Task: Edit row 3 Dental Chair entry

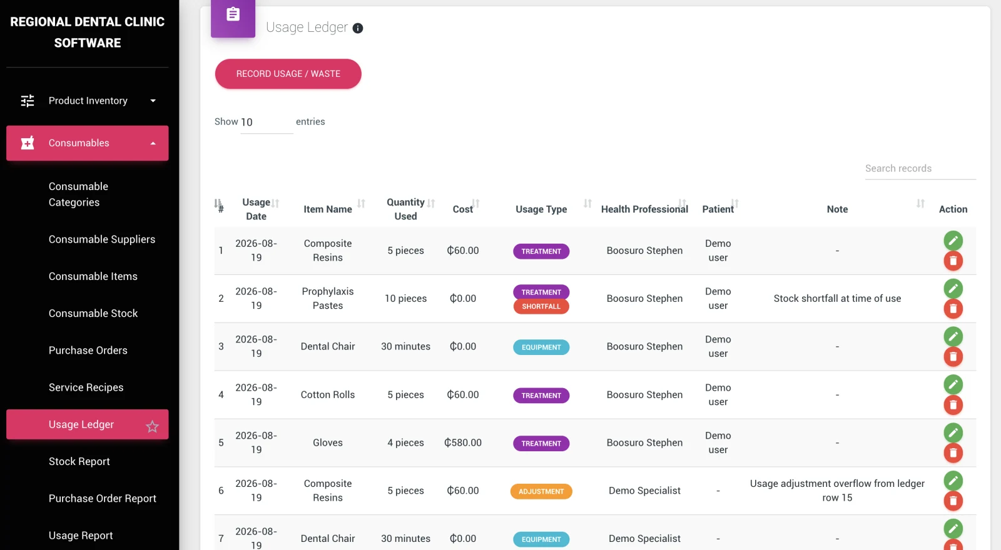Action: 953,337
